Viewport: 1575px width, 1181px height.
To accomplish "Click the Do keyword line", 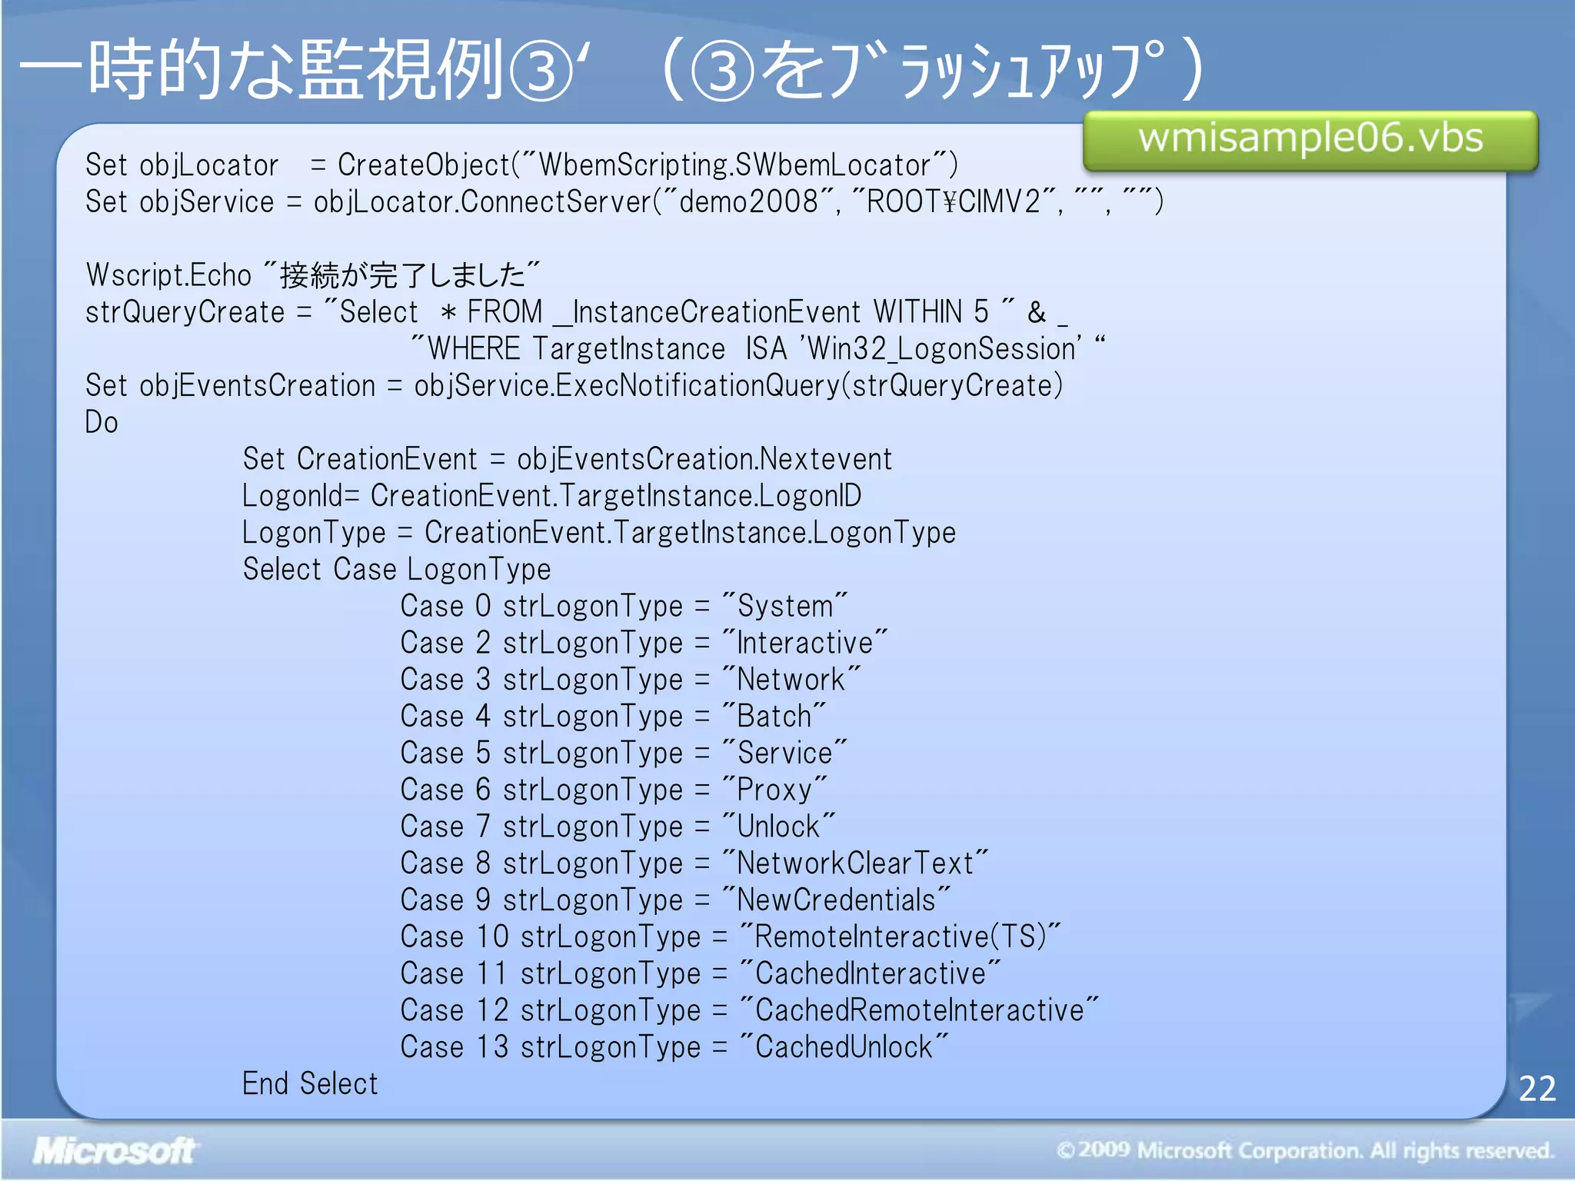I will point(102,422).
